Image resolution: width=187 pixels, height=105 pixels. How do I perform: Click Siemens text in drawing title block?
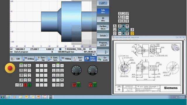pyautogui.click(x=171, y=88)
